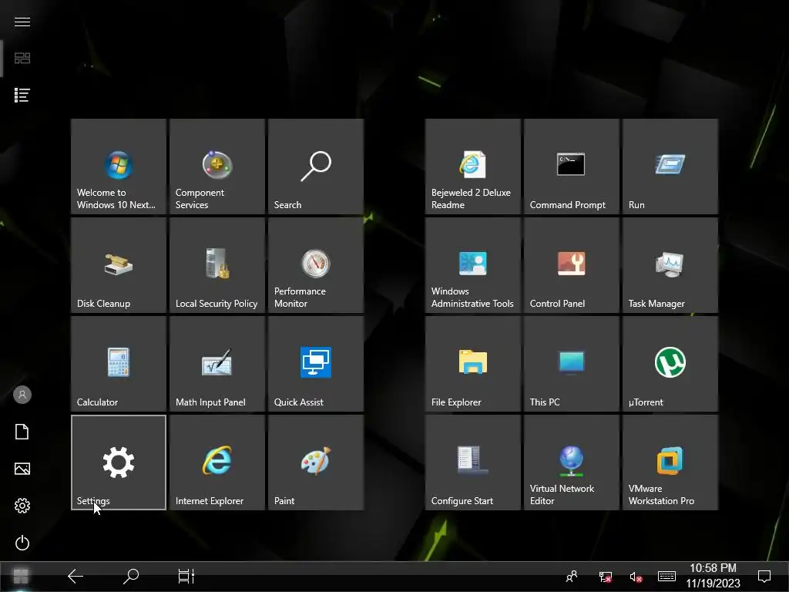Open Control Panel tile
The width and height of the screenshot is (789, 592).
[571, 265]
